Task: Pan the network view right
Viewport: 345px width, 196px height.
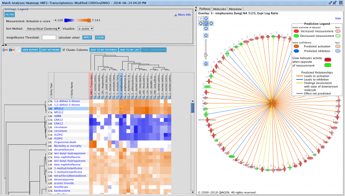Action: click(211, 23)
